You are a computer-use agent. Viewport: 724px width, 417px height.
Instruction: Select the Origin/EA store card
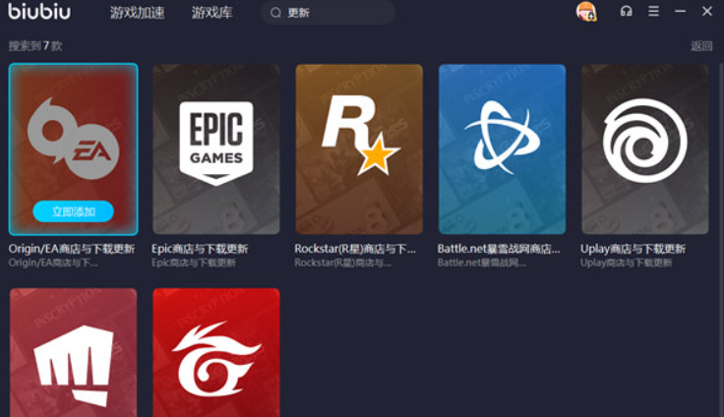coord(73,138)
